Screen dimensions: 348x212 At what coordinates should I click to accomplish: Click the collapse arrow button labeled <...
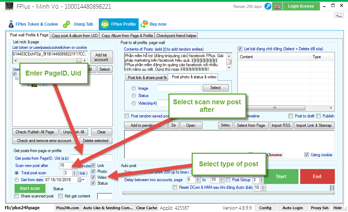pos(339,15)
